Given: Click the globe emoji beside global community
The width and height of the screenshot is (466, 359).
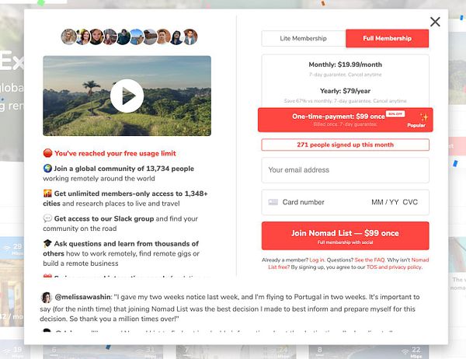Looking at the screenshot, I should pos(47,168).
